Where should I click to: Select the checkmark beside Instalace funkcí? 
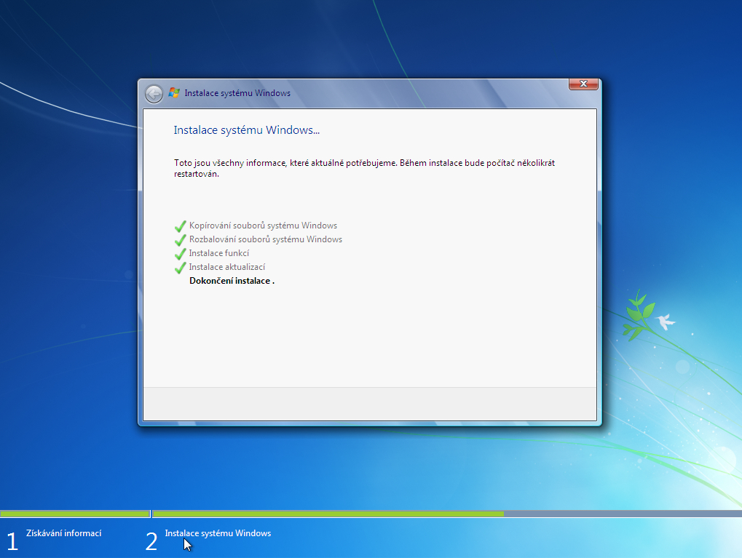180,253
